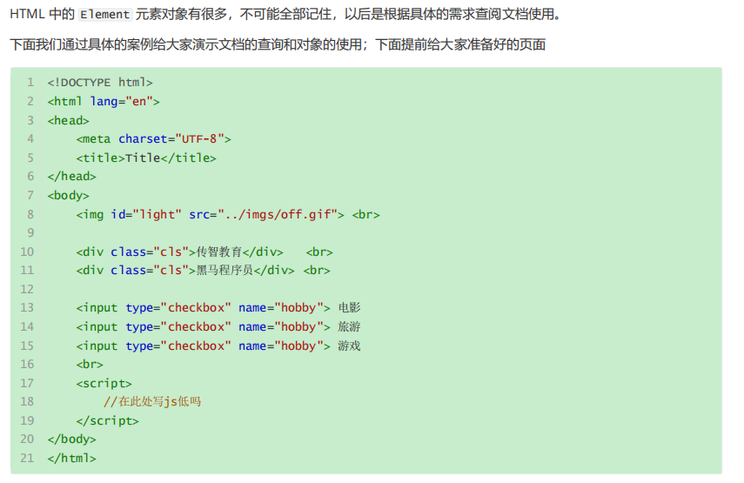Click the checkbox input line labeled 电影
Image resolution: width=744 pixels, height=483 pixels.
click(x=218, y=308)
